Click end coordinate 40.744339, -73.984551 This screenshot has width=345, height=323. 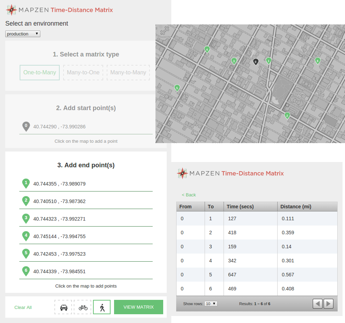point(59,271)
